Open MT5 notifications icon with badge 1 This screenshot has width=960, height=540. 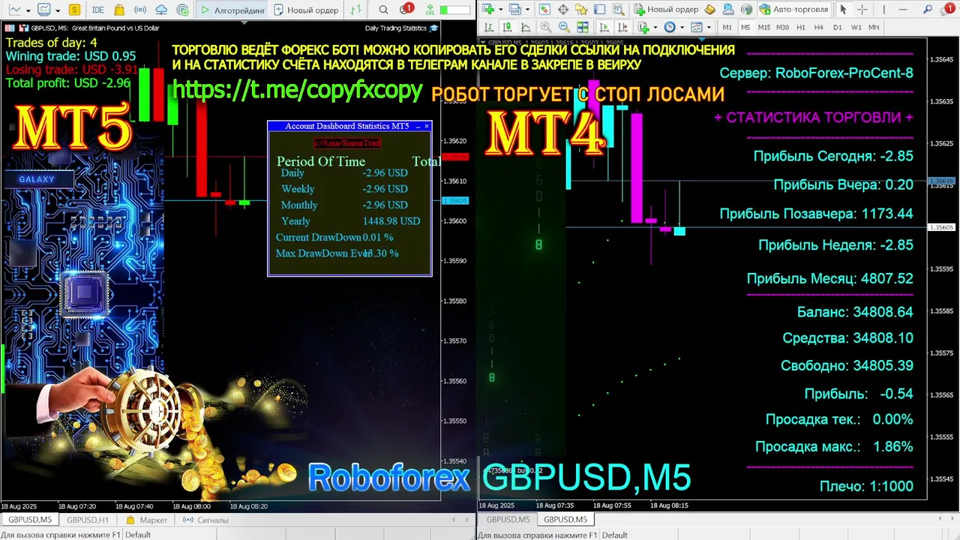point(405,10)
